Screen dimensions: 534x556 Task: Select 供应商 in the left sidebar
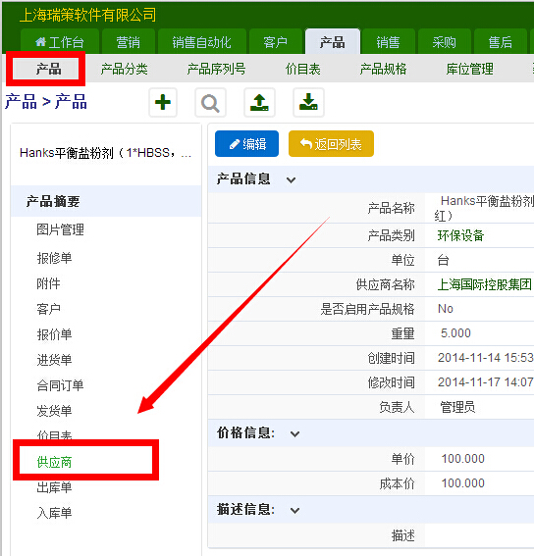[54, 463]
